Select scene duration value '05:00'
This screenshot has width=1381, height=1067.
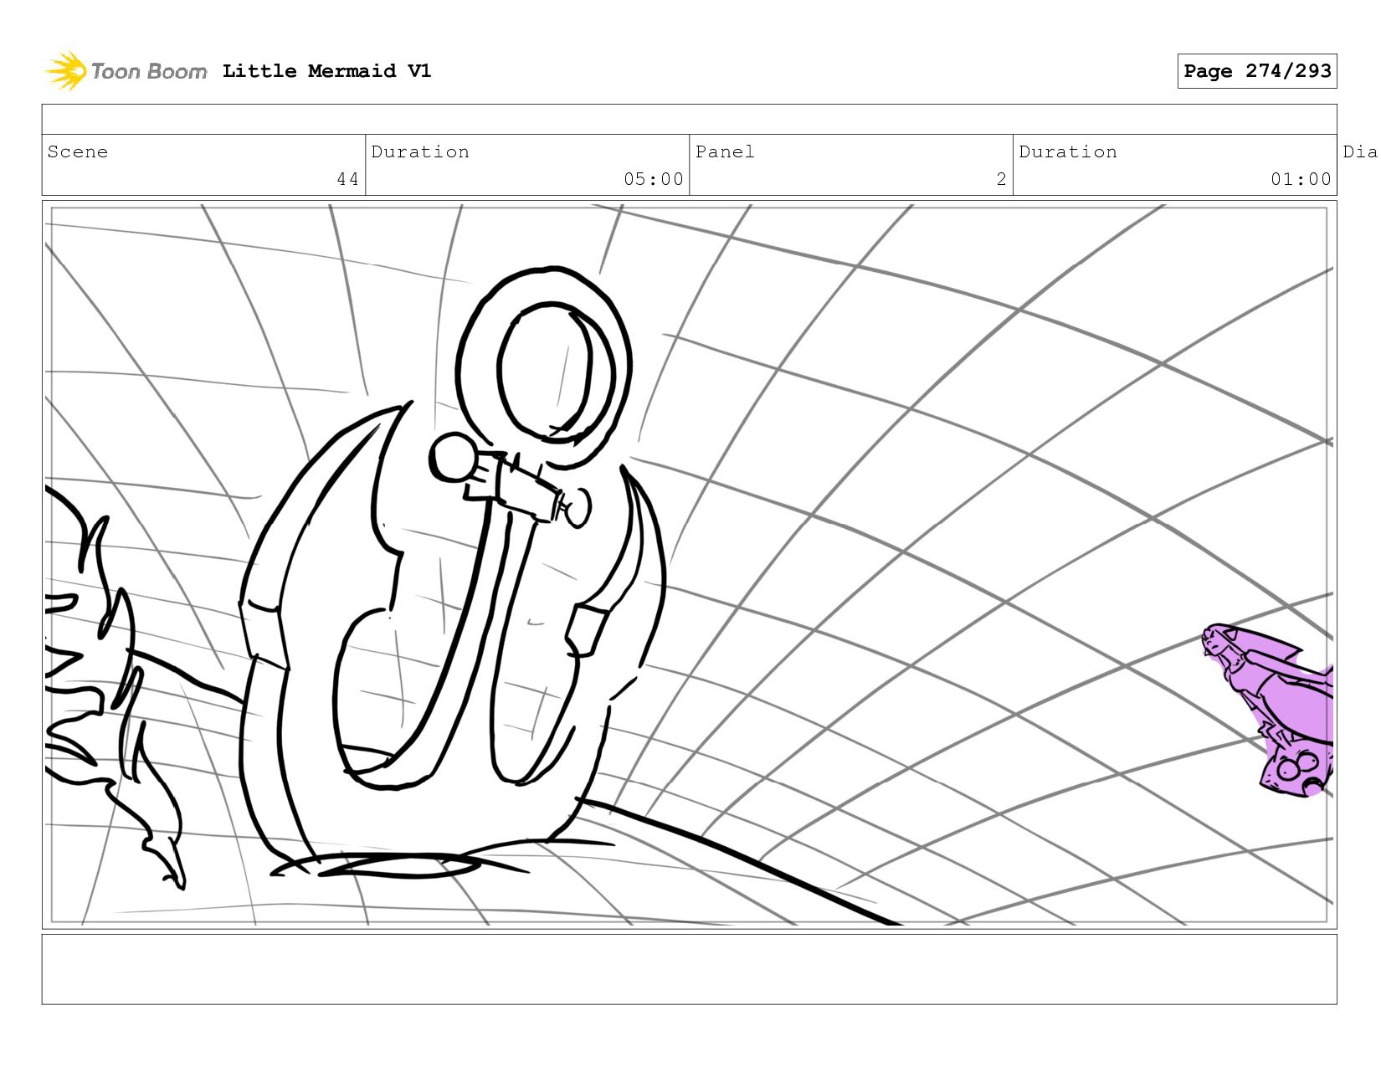tap(654, 179)
